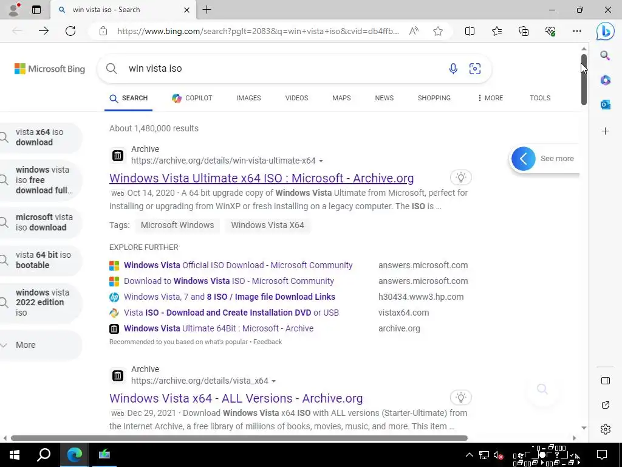Viewport: 622px width, 467px height.
Task: Switch to the VIDEOS tab
Action: click(x=296, y=98)
